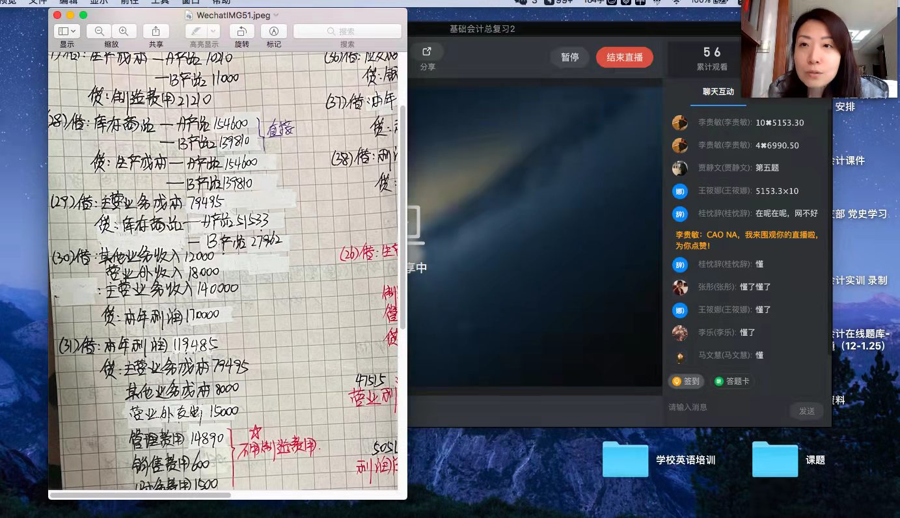Screen dimensions: 900x518
Task: Rotate the image with the 旋转 button
Action: [x=241, y=31]
